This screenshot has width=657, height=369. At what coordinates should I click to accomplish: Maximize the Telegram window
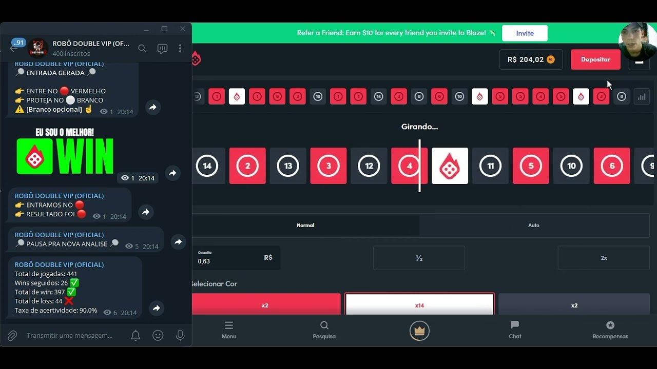point(164,29)
